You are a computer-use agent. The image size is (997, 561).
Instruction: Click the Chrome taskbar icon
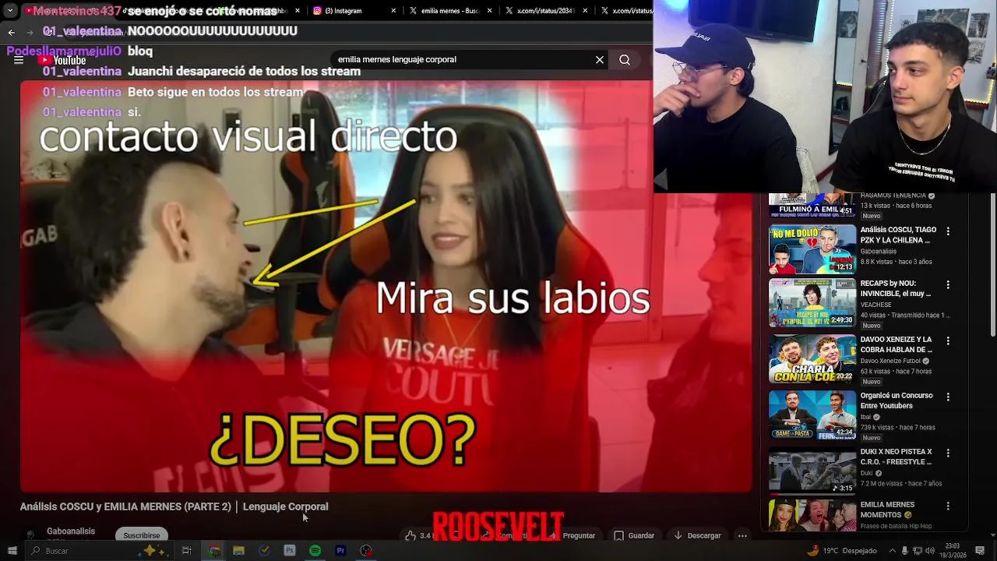coord(214,551)
